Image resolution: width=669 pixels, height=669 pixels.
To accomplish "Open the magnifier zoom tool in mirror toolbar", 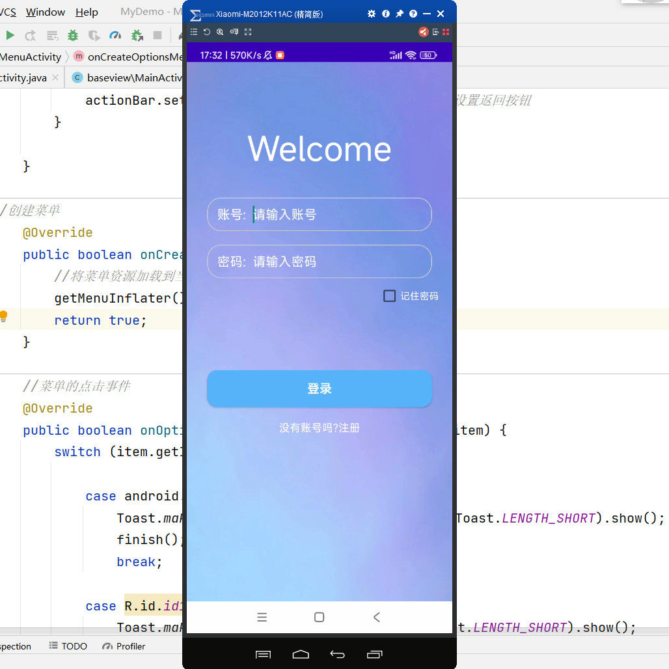I will coord(219,32).
